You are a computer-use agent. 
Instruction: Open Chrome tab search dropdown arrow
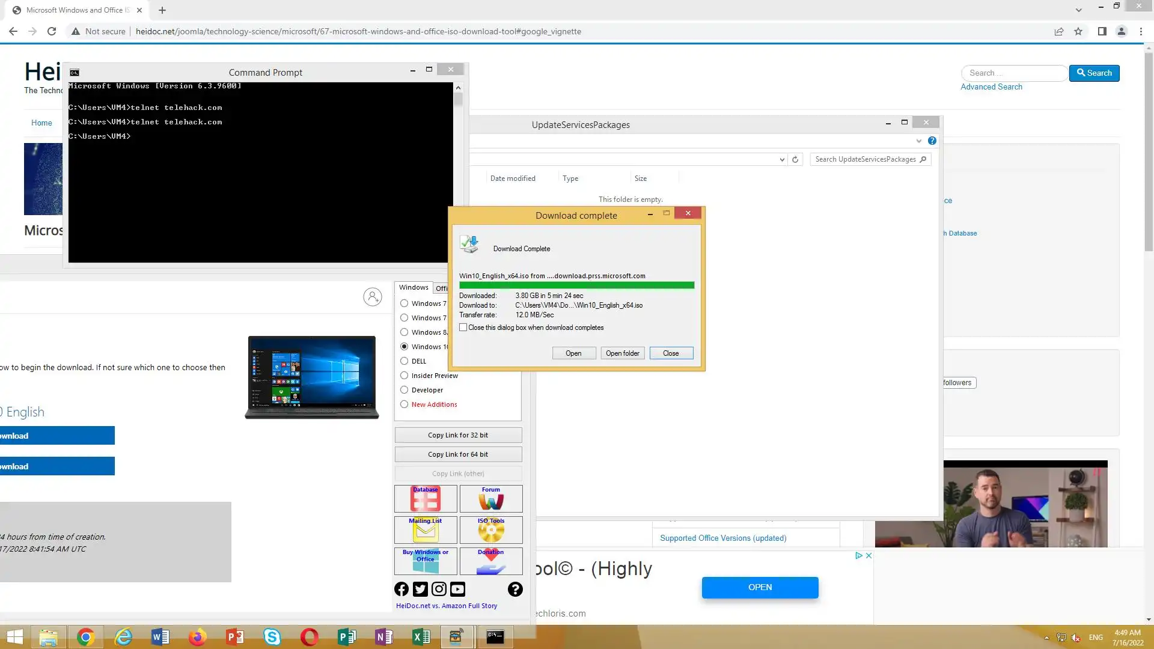tap(1078, 10)
